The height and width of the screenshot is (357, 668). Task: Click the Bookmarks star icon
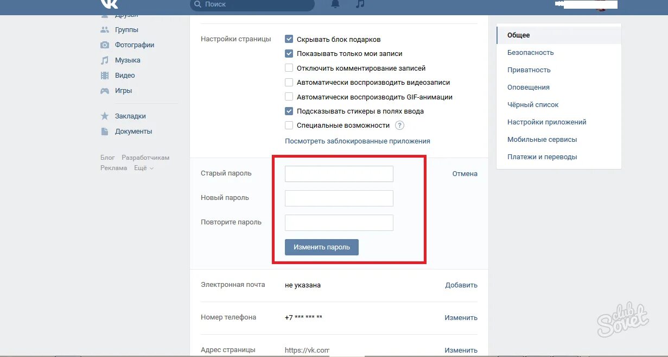[105, 116]
